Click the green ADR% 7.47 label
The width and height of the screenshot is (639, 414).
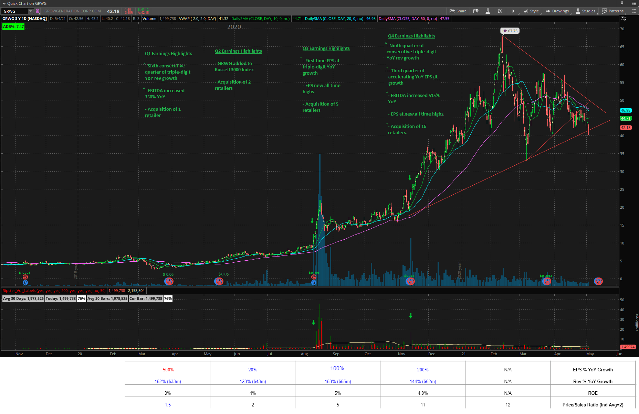pyautogui.click(x=13, y=26)
